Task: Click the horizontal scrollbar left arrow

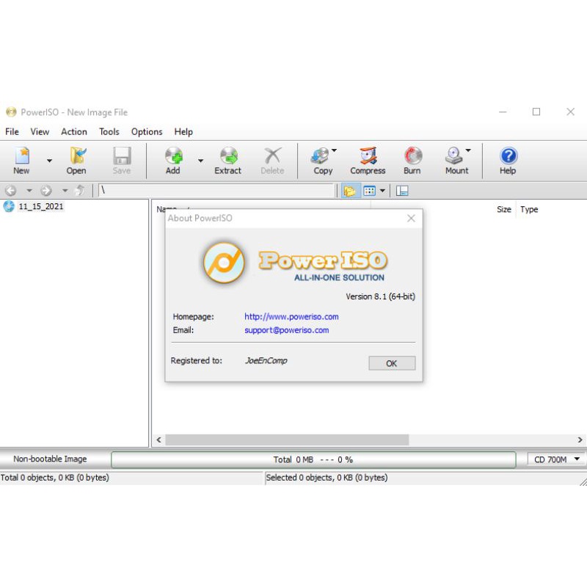Action: point(158,440)
